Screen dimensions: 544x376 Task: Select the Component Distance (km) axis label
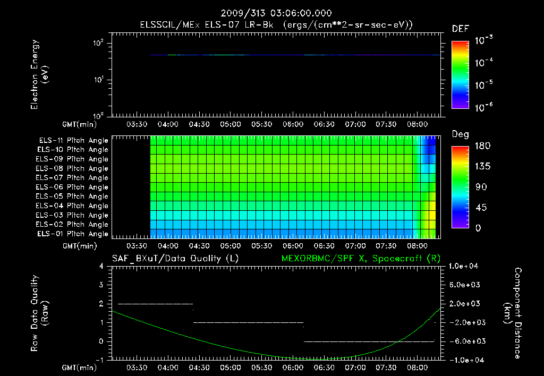coord(513,313)
